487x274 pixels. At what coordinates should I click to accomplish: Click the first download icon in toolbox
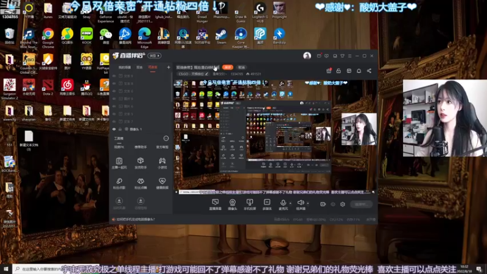coord(119,201)
